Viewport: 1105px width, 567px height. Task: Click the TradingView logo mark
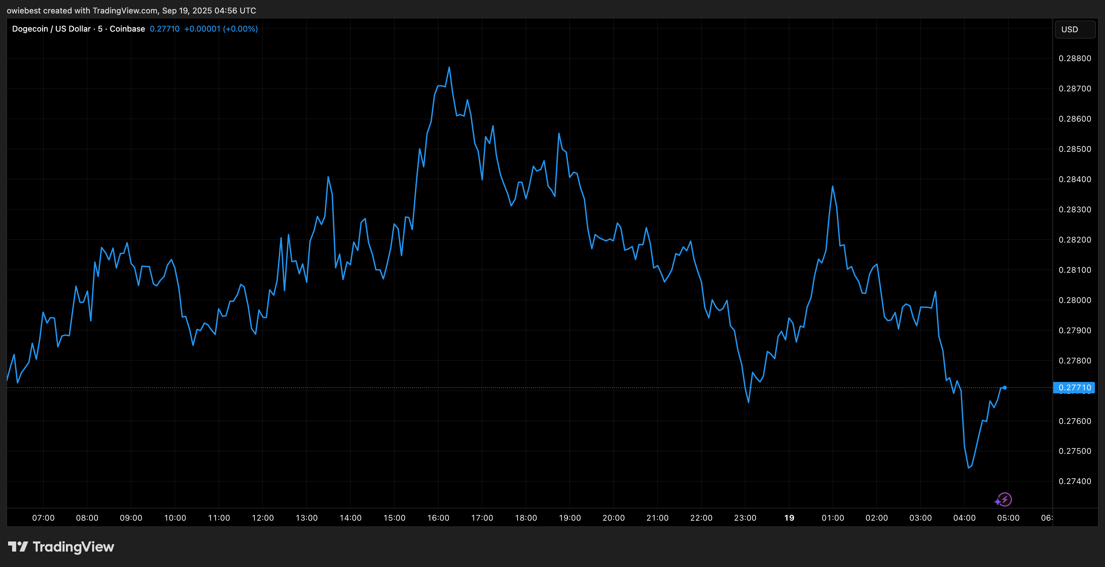[17, 547]
